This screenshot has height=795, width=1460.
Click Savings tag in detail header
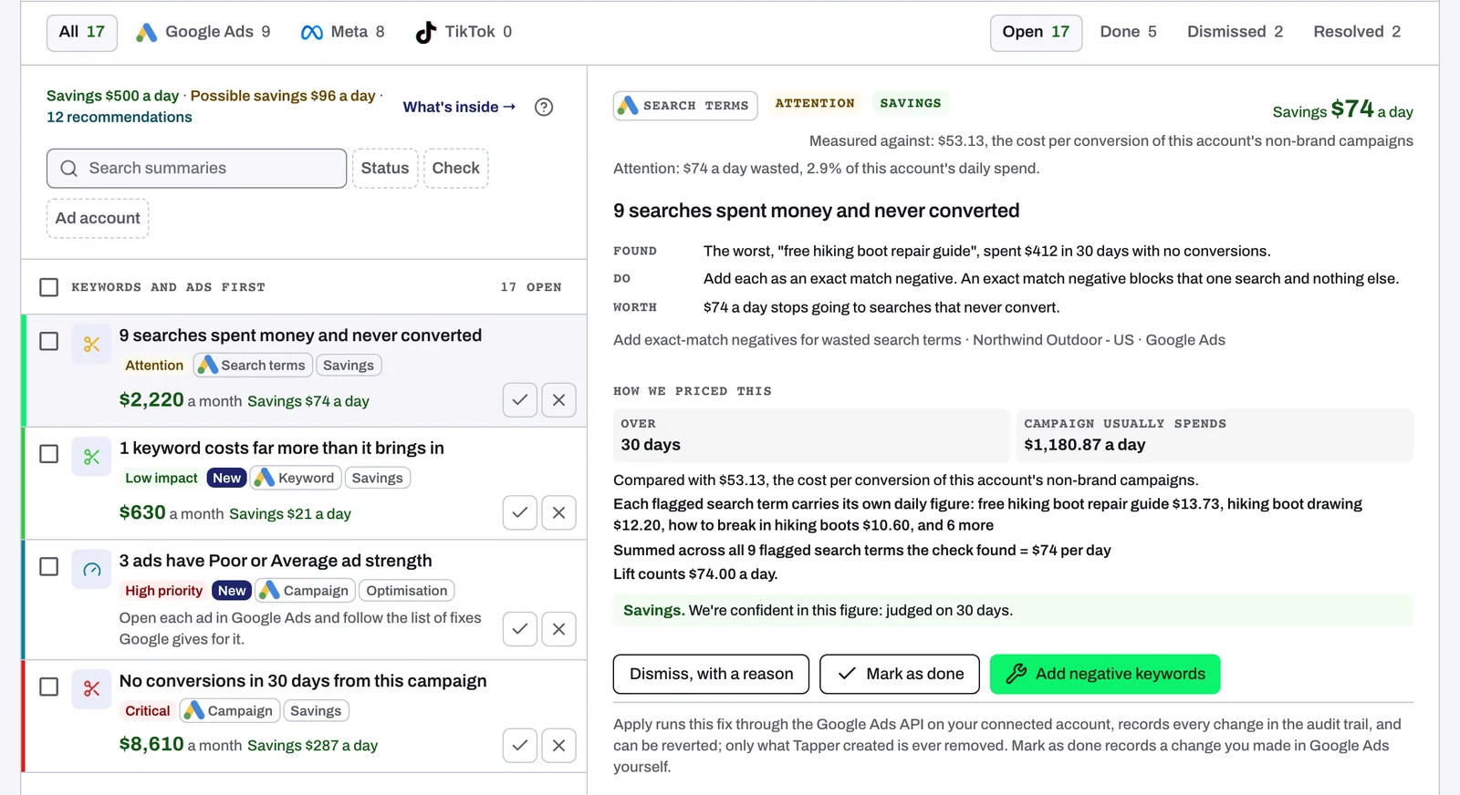point(910,103)
